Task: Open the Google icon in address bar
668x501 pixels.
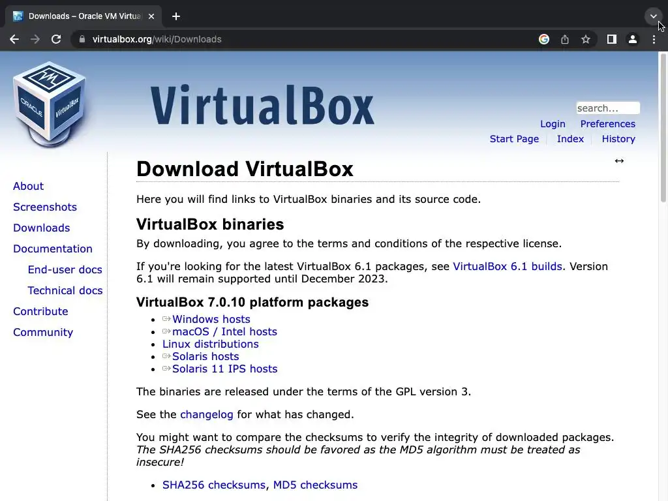Action: tap(544, 39)
